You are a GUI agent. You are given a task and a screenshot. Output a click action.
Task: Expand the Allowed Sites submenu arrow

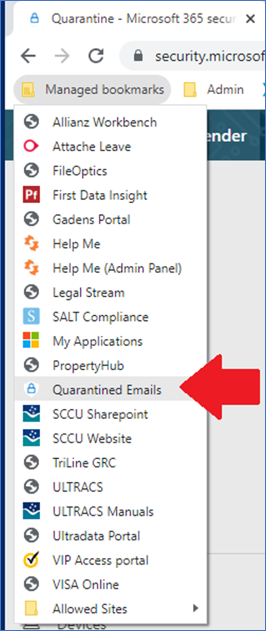(x=195, y=608)
